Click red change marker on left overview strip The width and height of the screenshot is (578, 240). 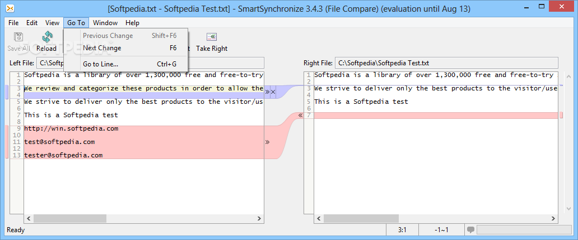click(x=7, y=142)
